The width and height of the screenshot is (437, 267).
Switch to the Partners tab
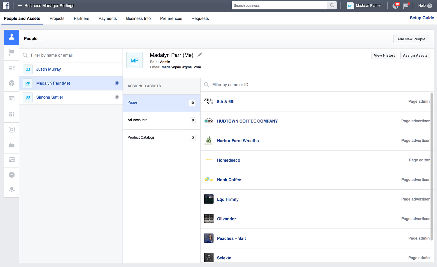pos(81,19)
